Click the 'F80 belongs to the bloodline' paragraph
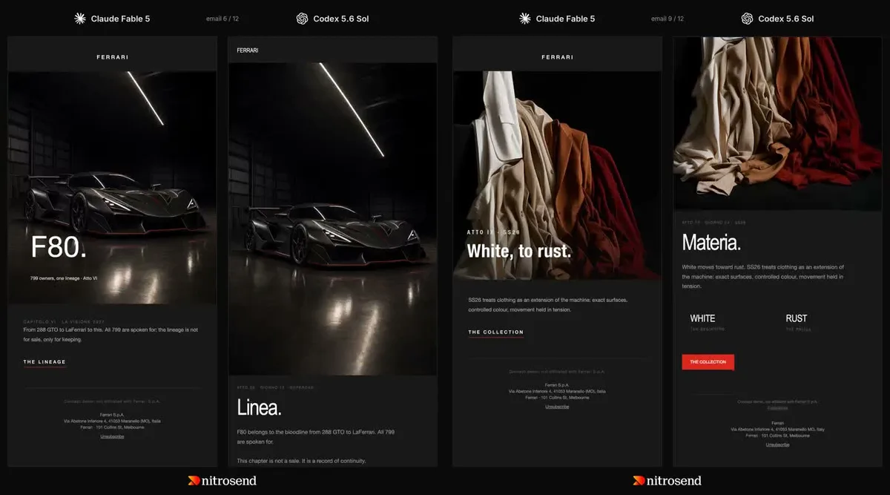890x495 pixels. (315, 436)
